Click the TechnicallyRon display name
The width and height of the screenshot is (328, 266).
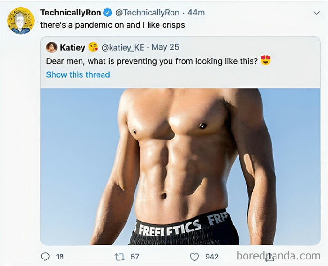(70, 13)
